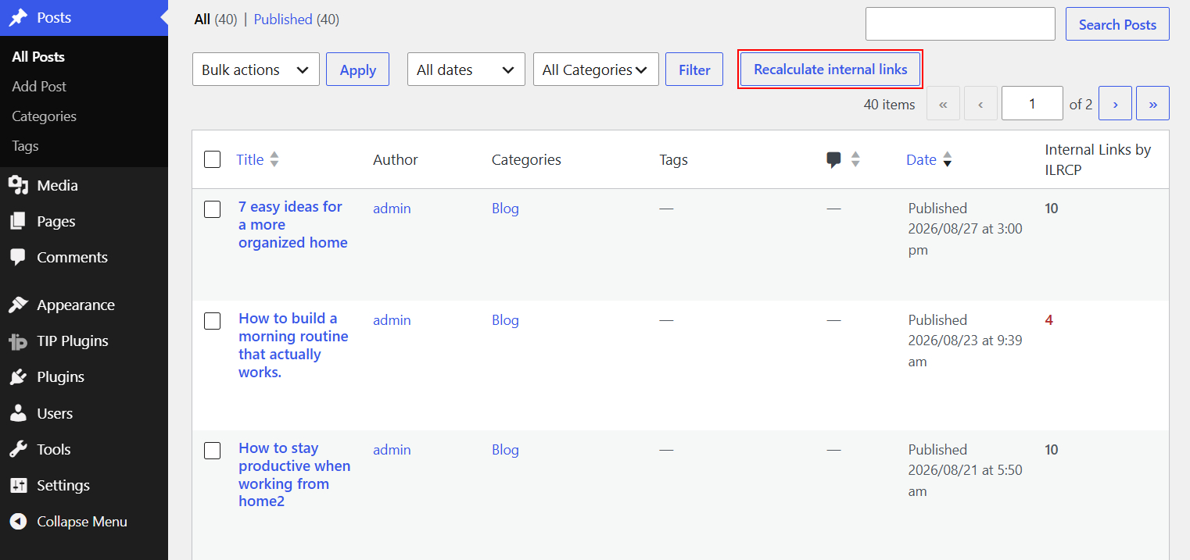Open the Bulk actions dropdown
The height and width of the screenshot is (560, 1190).
256,70
